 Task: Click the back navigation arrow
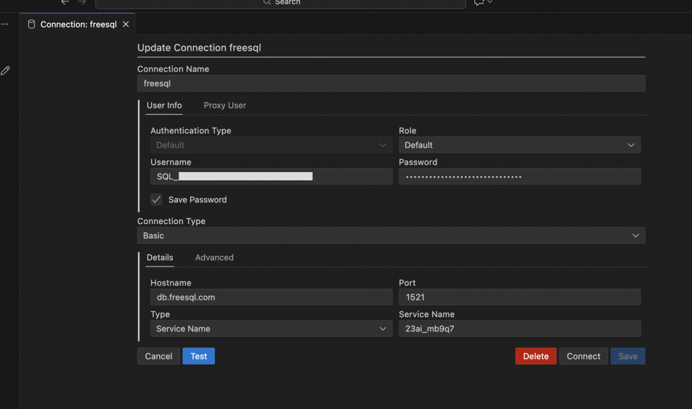pyautogui.click(x=64, y=2)
